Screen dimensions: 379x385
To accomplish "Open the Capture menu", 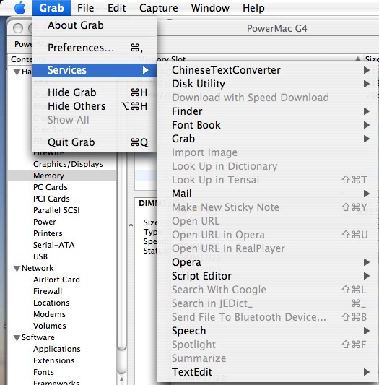I will pos(159,8).
